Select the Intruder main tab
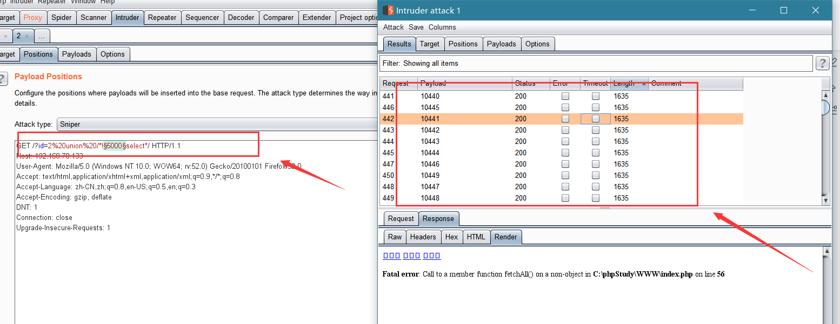This screenshot has width=840, height=324. tap(127, 17)
